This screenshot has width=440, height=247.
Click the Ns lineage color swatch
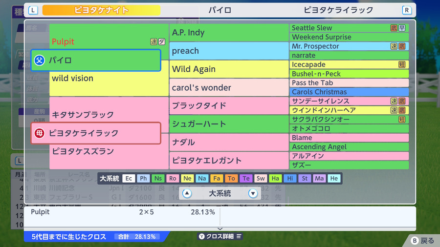coord(158,178)
